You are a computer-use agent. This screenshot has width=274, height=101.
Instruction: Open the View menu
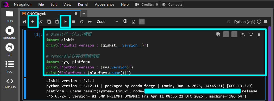click(x=67, y=4)
